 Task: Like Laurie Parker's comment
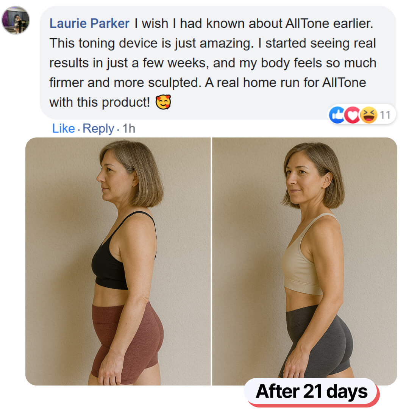point(63,129)
